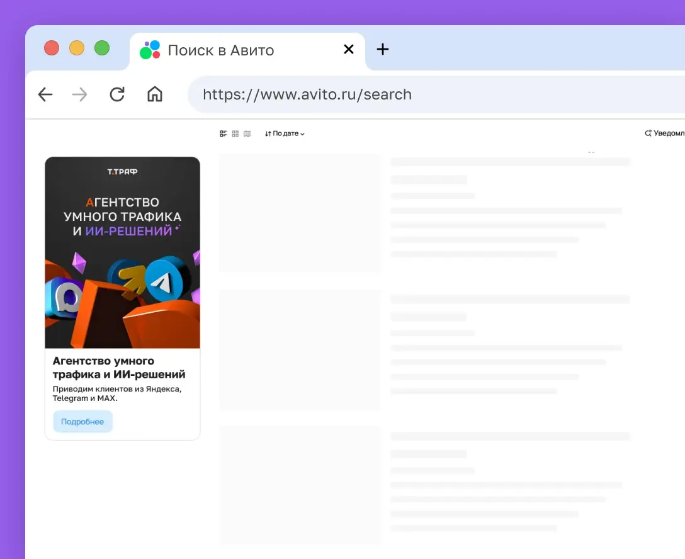This screenshot has width=685, height=559.
Task: Click the Подробнее button in the ad
Action: (82, 421)
